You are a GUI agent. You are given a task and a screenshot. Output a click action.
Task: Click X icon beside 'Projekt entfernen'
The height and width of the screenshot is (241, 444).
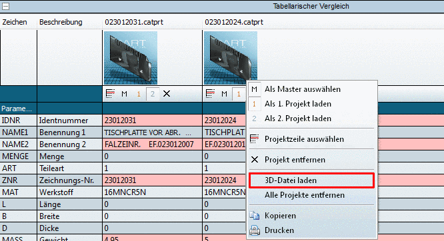(x=255, y=160)
